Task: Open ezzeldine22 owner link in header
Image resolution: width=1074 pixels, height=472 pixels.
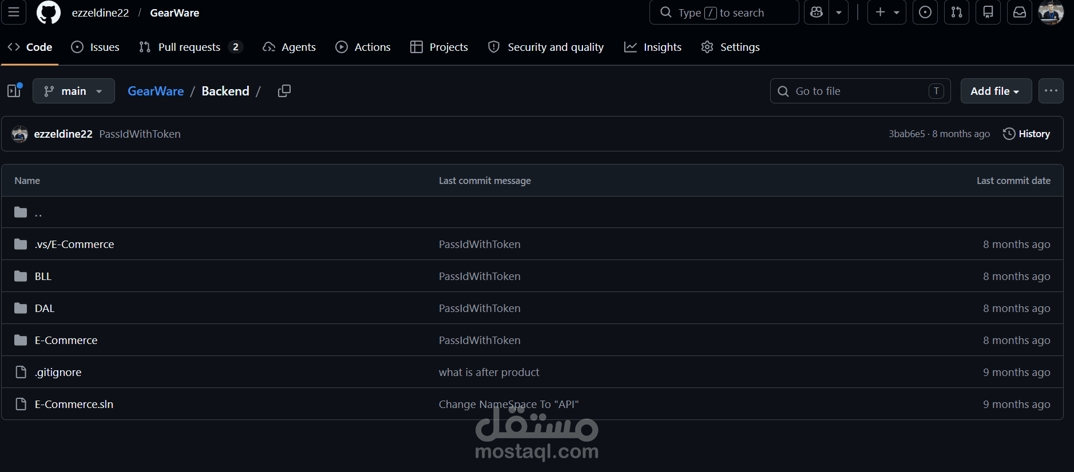Action: [x=100, y=13]
